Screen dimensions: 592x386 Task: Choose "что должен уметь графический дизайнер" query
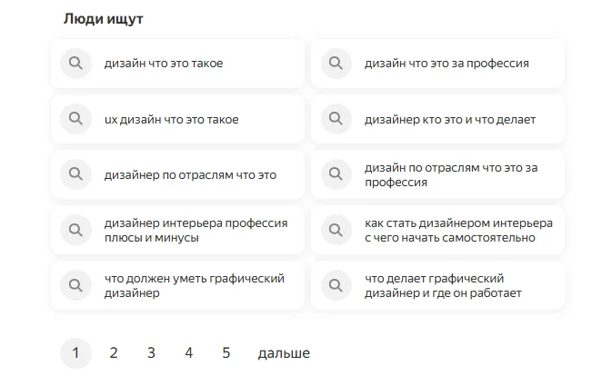(194, 286)
